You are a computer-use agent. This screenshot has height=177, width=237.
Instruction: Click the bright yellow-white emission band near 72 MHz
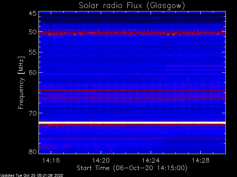pyautogui.click(x=132, y=123)
